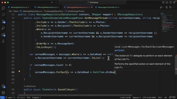Run the current file with the run button
This screenshot has height=99, width=177.
(161, 7)
